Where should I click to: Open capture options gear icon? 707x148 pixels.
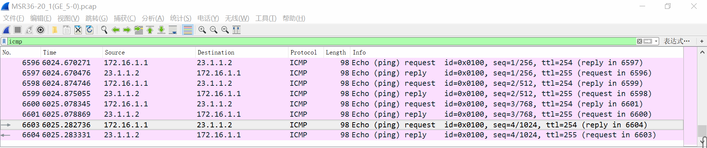[41, 30]
